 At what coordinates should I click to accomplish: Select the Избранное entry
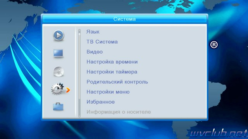tap(101, 102)
